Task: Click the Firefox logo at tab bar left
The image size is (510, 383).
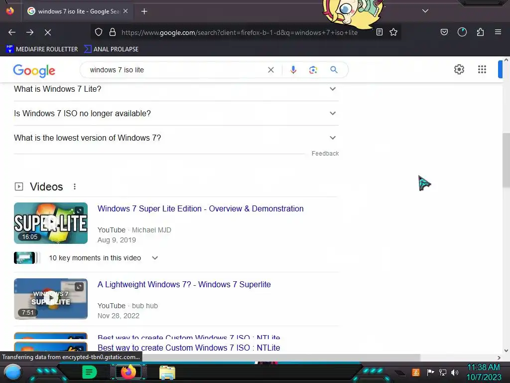Action: (x=10, y=11)
